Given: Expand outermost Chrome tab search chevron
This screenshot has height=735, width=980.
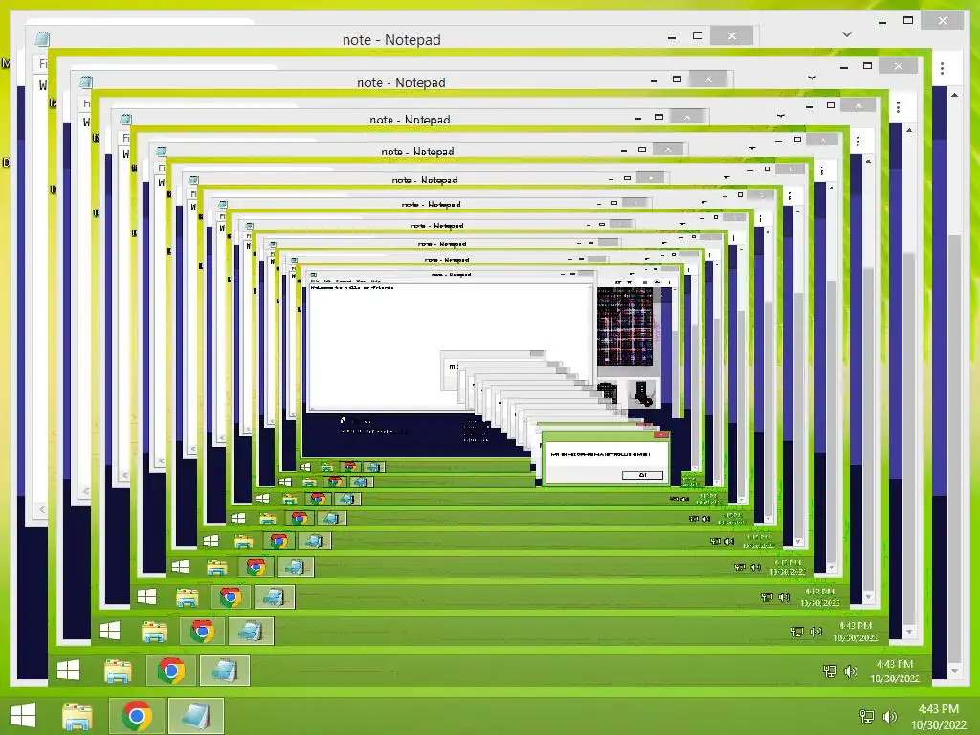Looking at the screenshot, I should [x=847, y=34].
